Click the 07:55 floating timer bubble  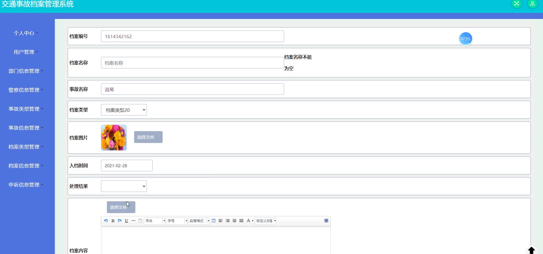click(466, 39)
